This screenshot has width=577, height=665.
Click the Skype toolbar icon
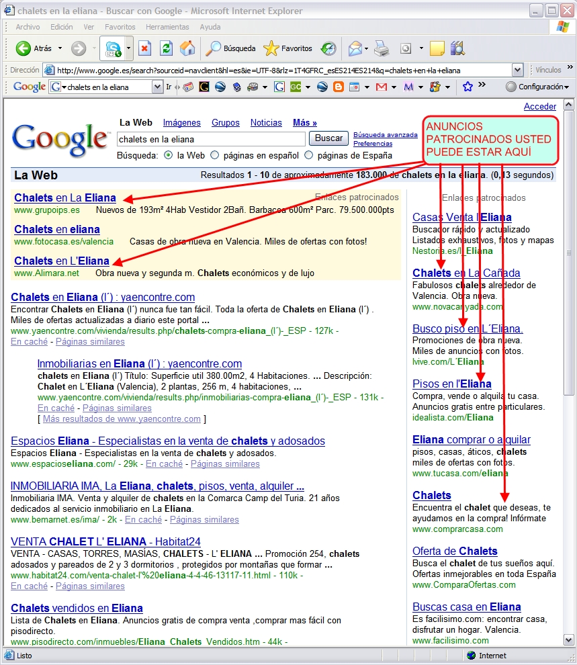pos(113,49)
